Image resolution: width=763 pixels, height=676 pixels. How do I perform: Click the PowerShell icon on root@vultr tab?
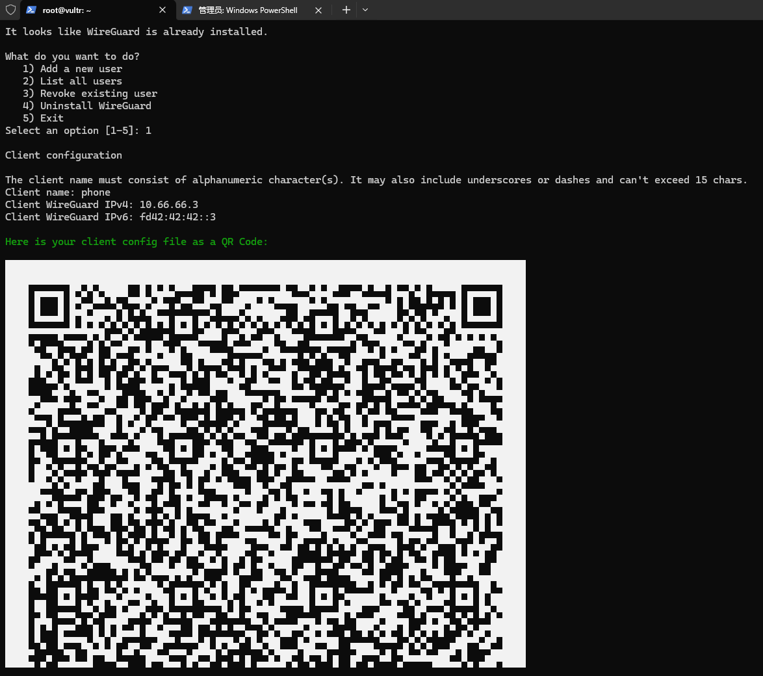(31, 10)
